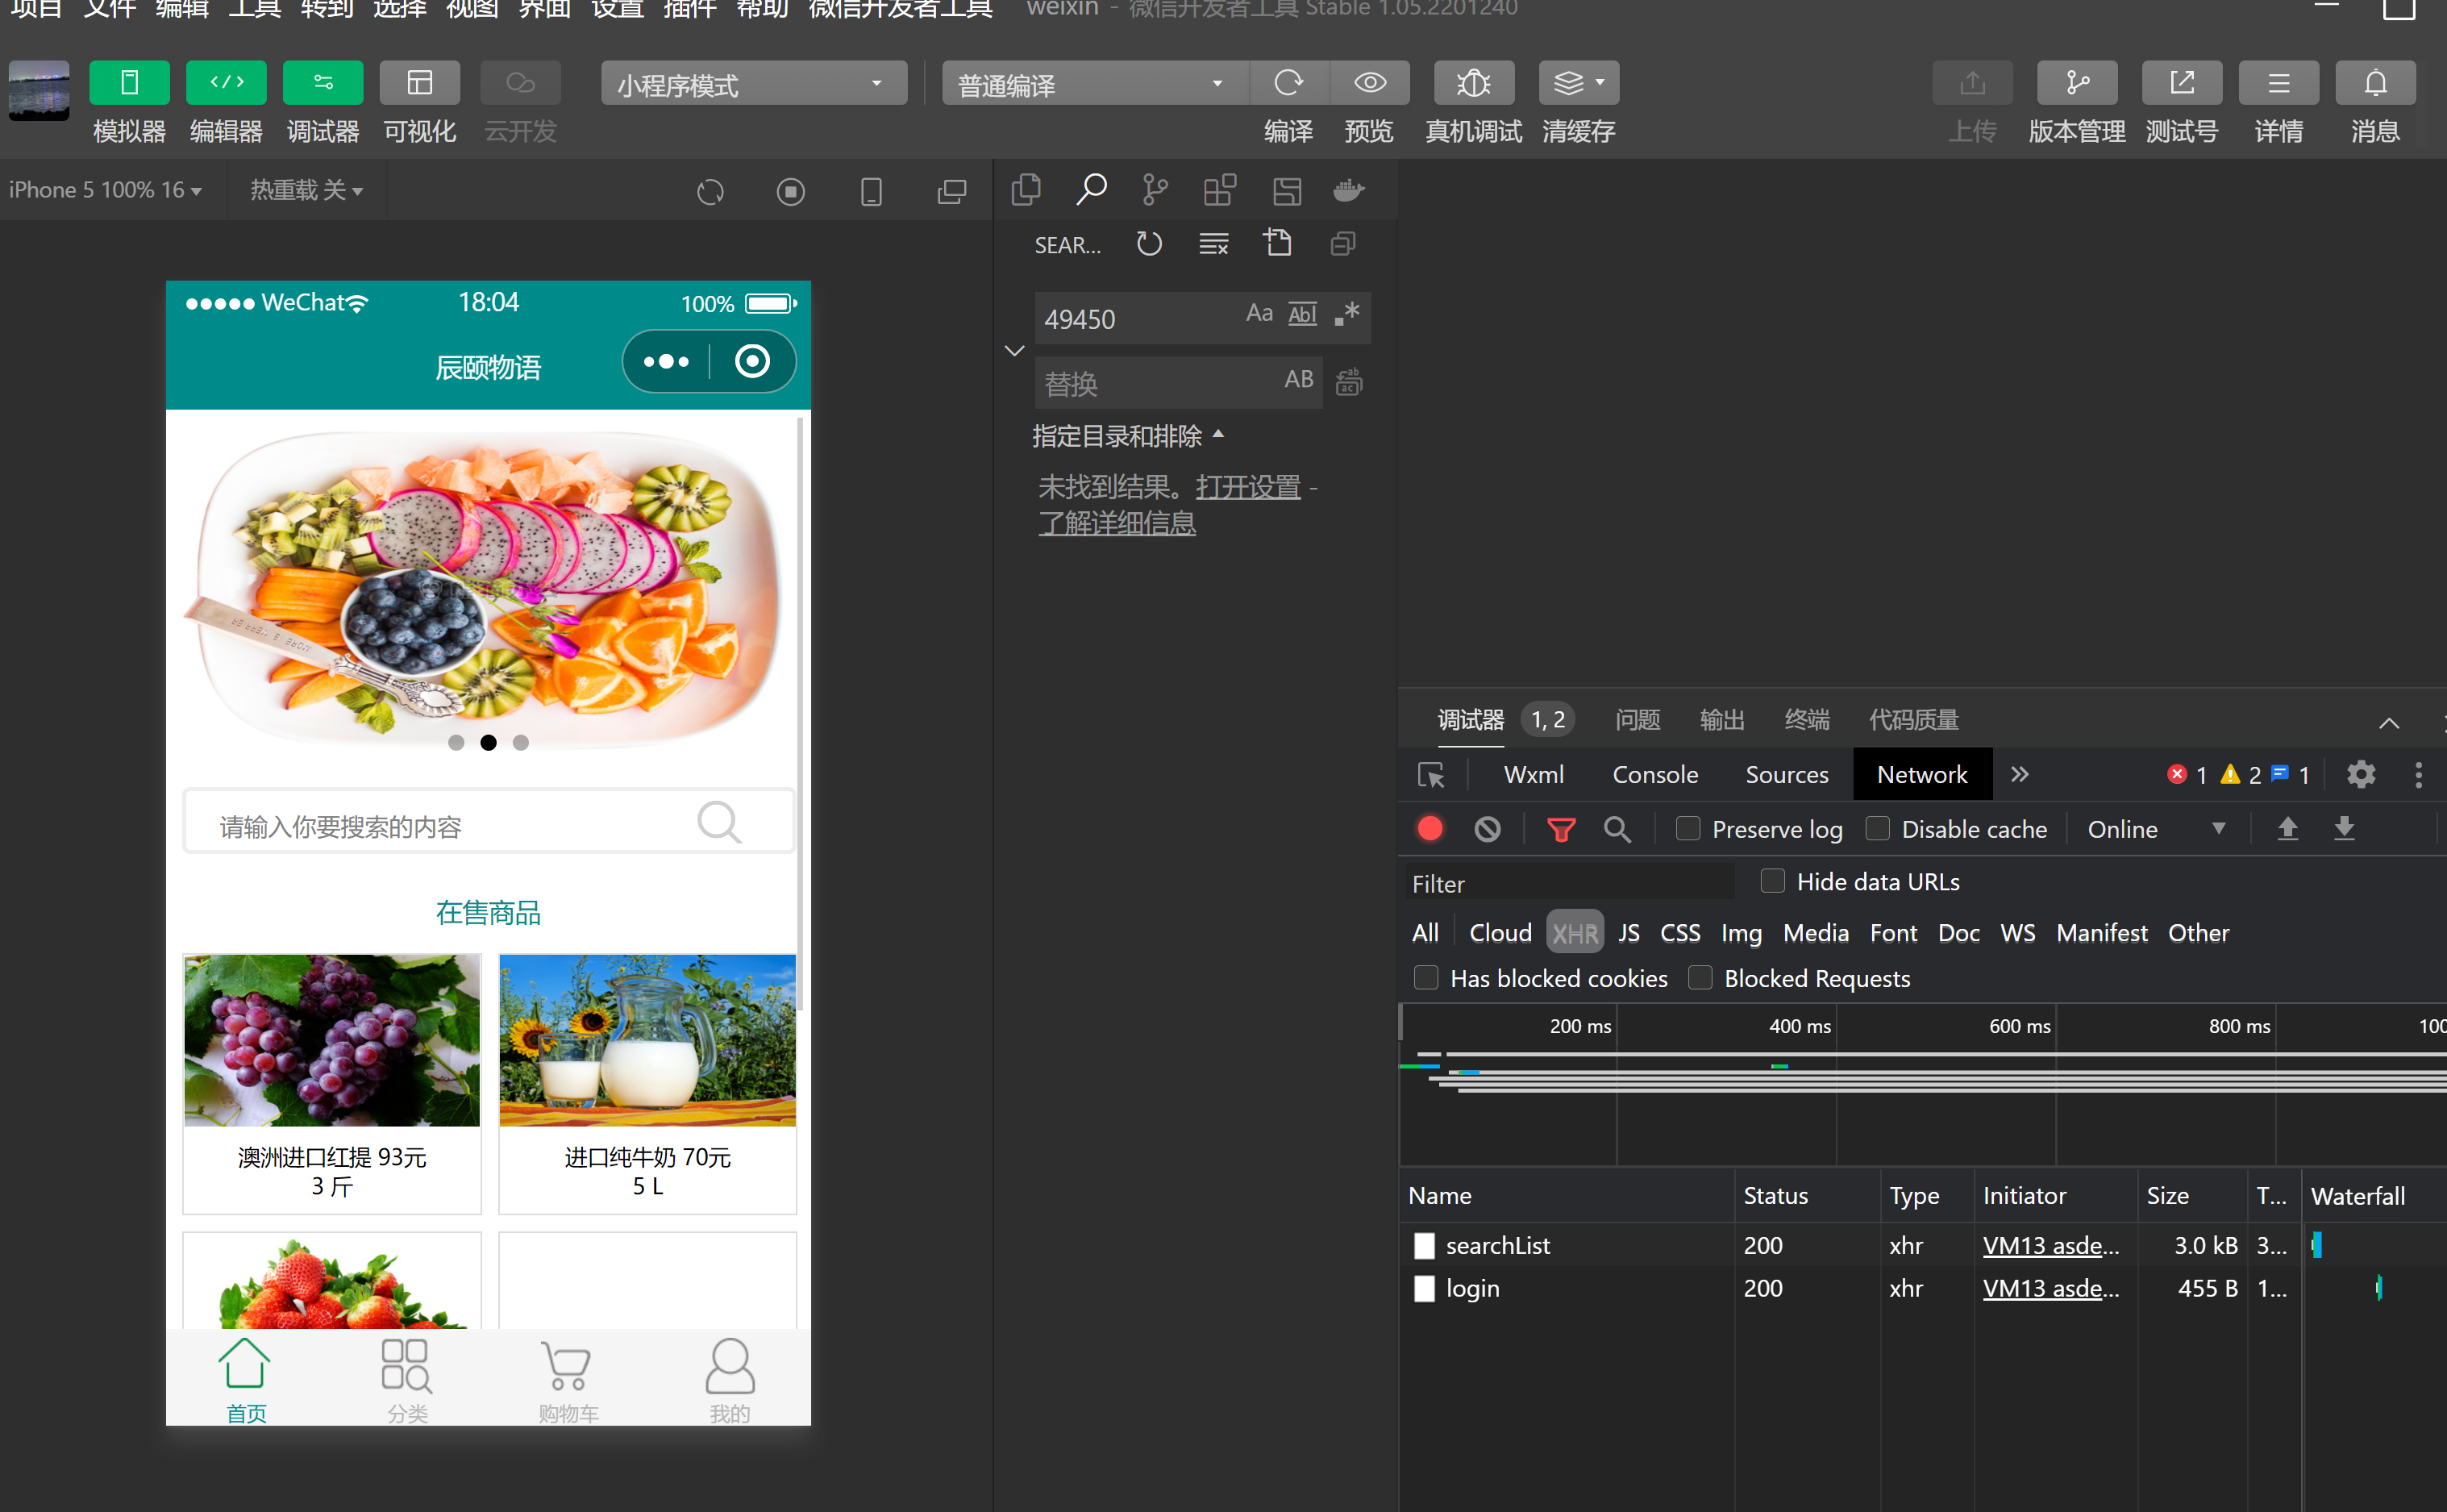Open Online throttling dropdown
Image resolution: width=2447 pixels, height=1512 pixels.
(x=2156, y=829)
